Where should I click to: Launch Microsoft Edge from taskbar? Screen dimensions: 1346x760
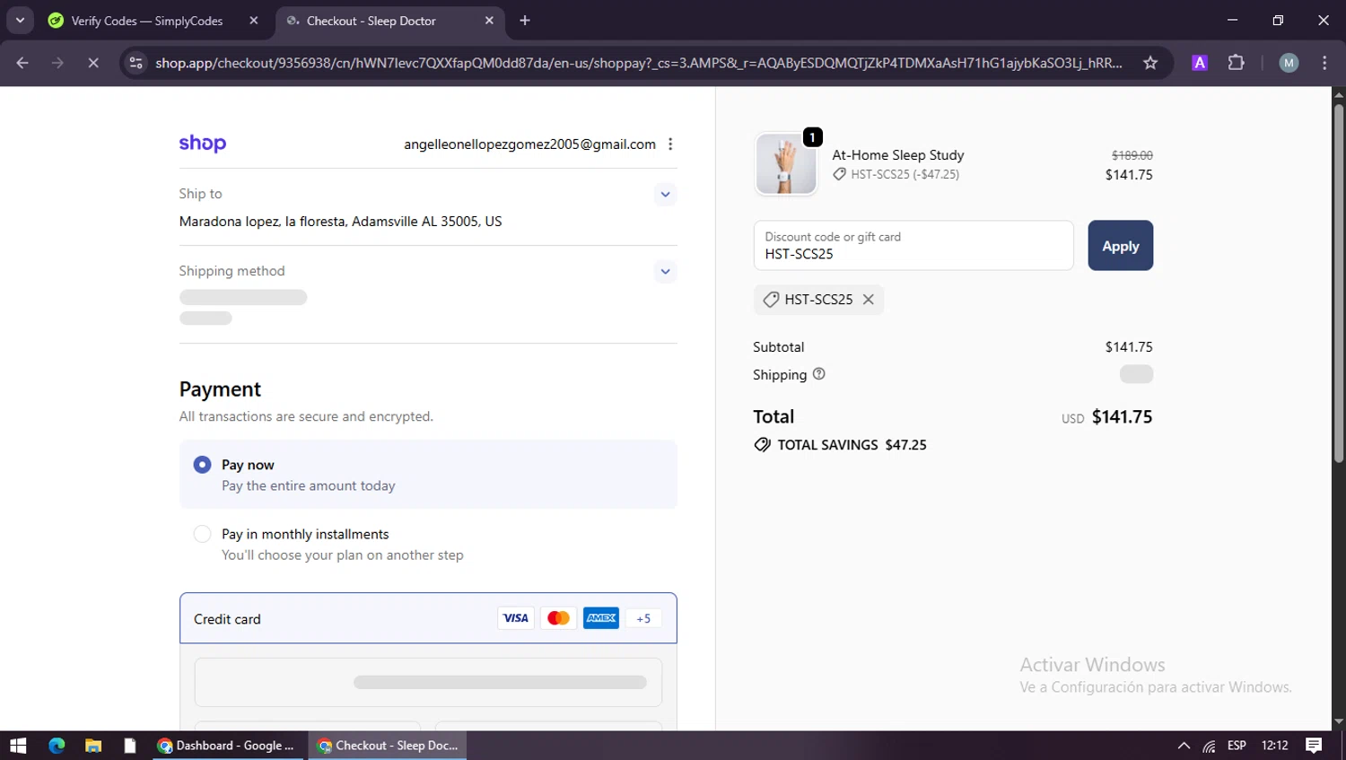point(57,746)
